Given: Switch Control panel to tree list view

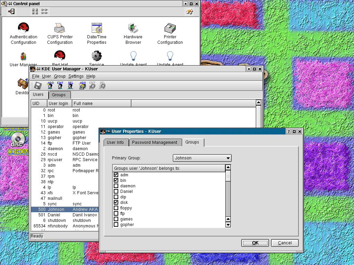Looking at the screenshot, I should 45,11.
